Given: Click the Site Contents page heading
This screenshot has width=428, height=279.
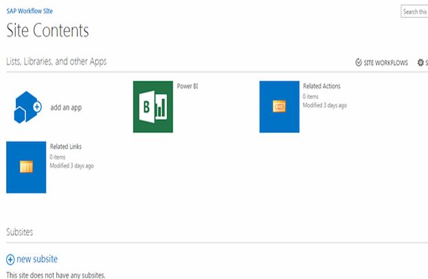Looking at the screenshot, I should click(x=47, y=31).
